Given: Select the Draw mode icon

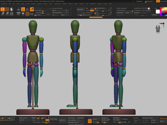Looking at the screenshot, I should point(2,9).
